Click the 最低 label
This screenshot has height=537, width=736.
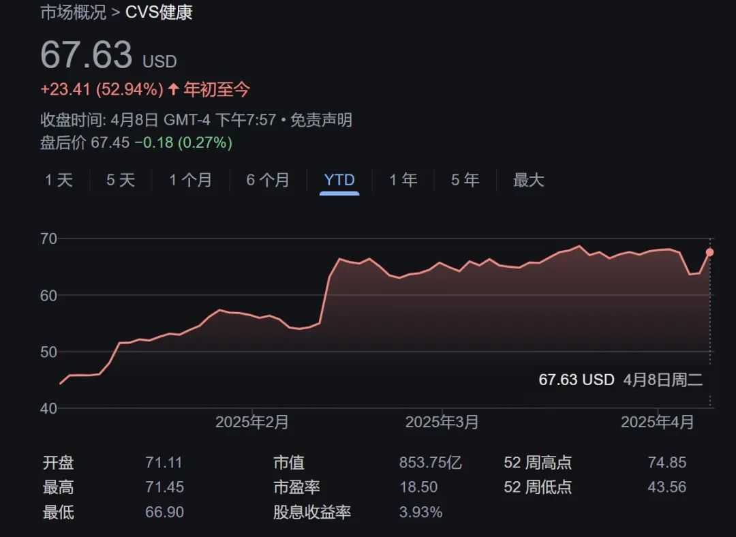[58, 512]
